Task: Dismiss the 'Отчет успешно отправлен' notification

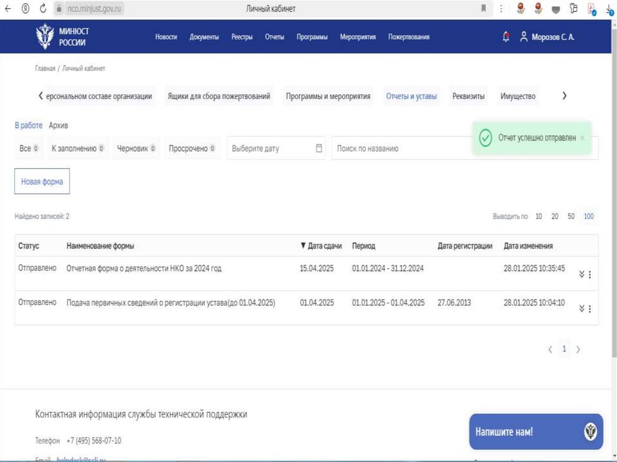Action: click(582, 138)
